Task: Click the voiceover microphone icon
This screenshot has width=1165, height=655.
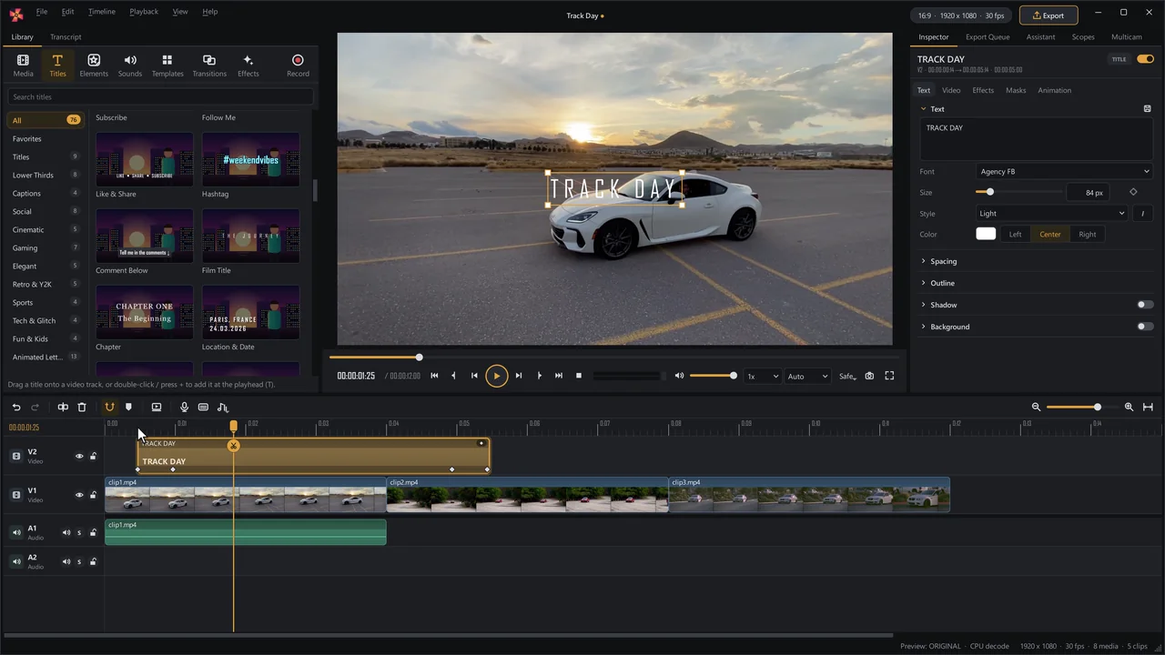Action: click(x=184, y=408)
